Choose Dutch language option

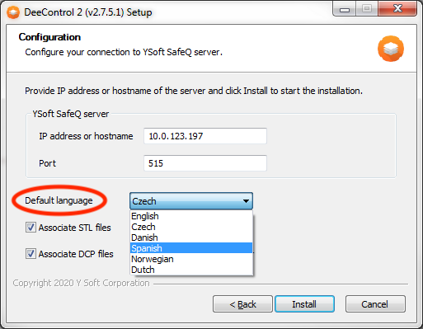[191, 270]
